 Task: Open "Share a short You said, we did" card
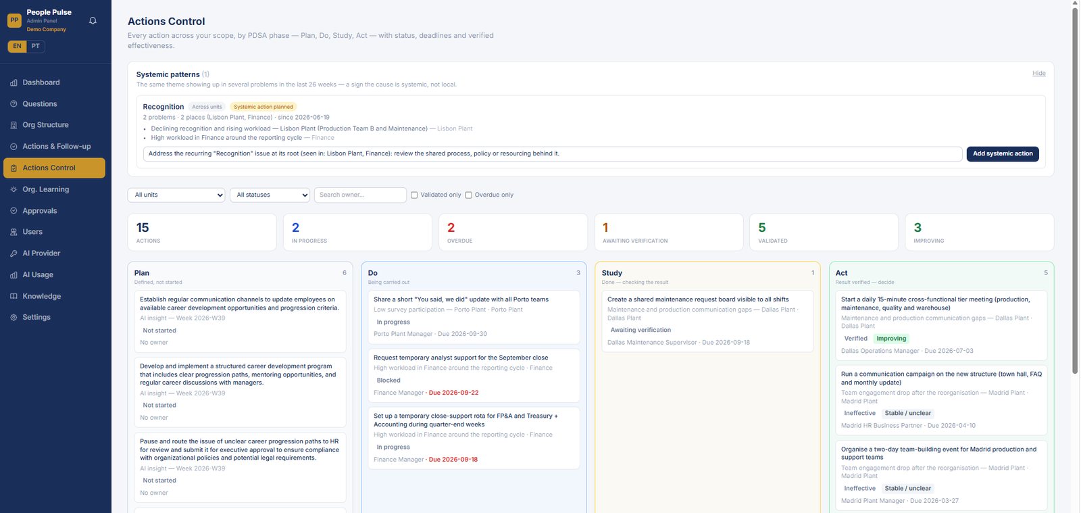(474, 317)
